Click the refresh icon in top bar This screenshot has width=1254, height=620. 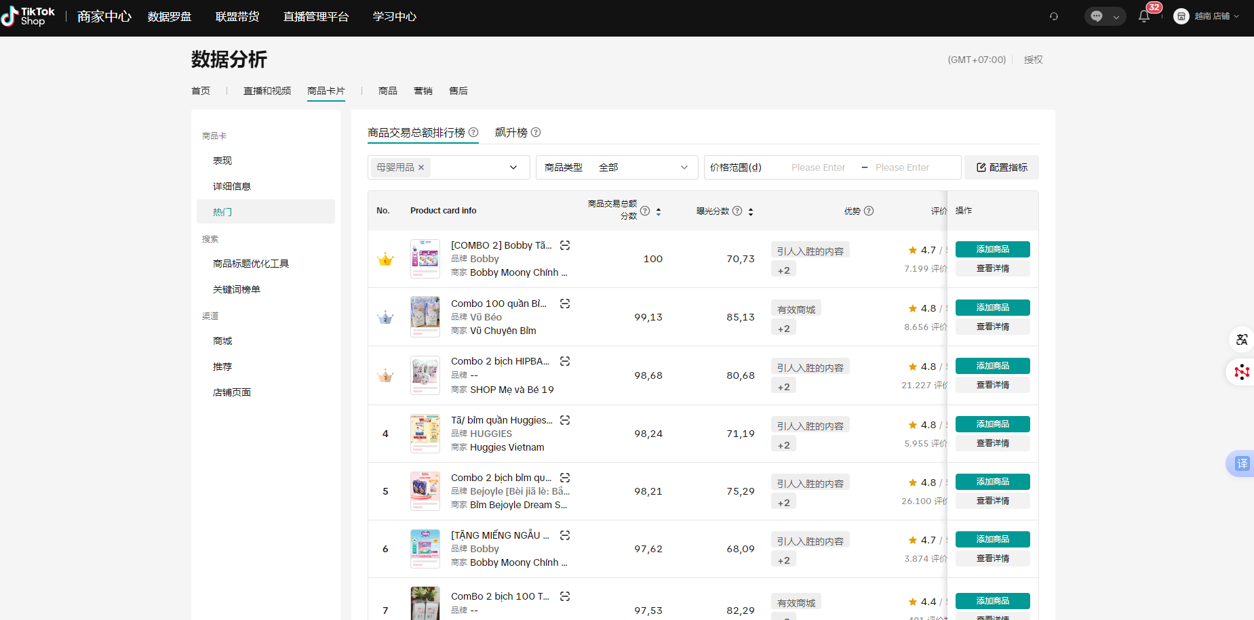[1054, 16]
